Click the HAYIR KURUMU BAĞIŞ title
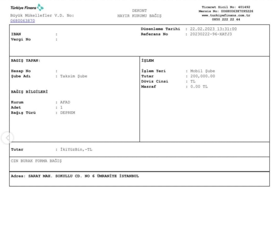The height and width of the screenshot is (231, 277). 140,16
